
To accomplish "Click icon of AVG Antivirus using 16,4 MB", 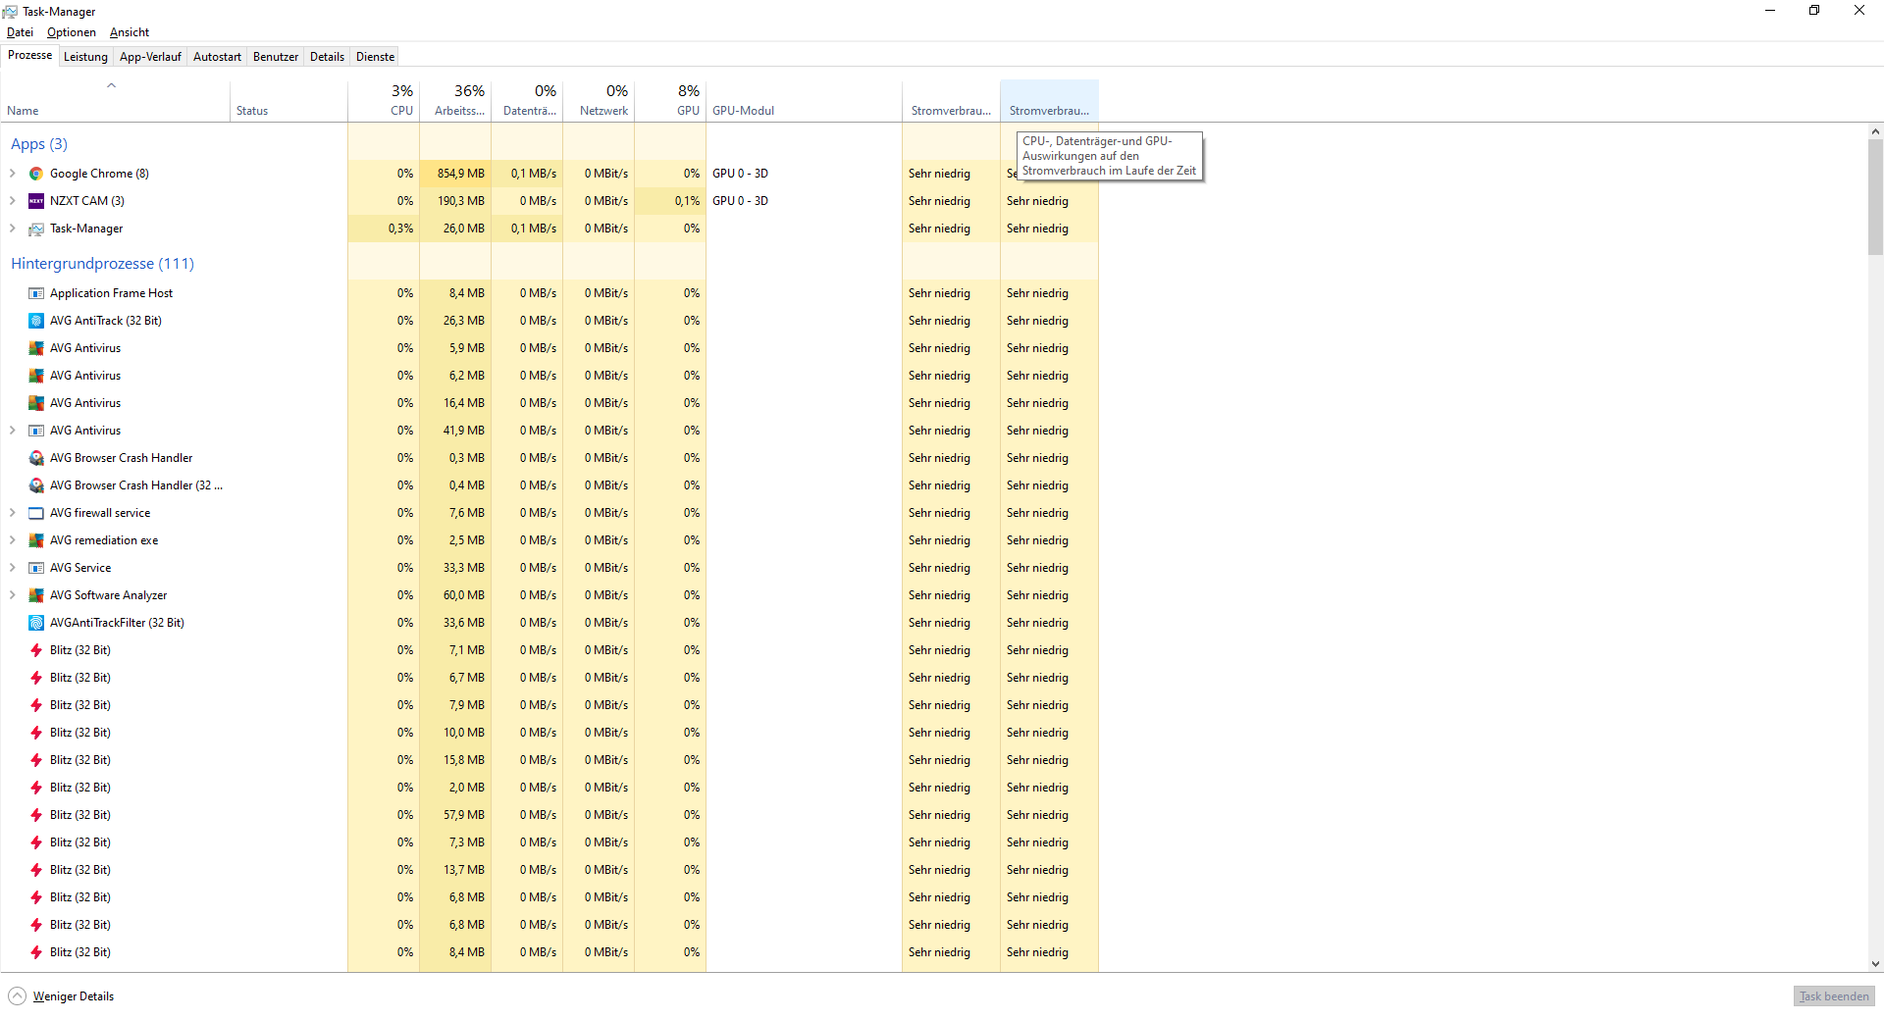I will (x=36, y=403).
